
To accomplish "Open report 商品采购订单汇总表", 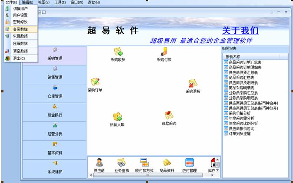I will [243, 62].
